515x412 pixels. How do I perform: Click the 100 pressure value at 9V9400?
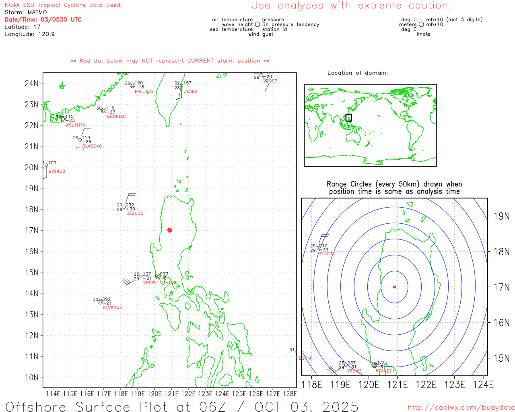pos(52,163)
